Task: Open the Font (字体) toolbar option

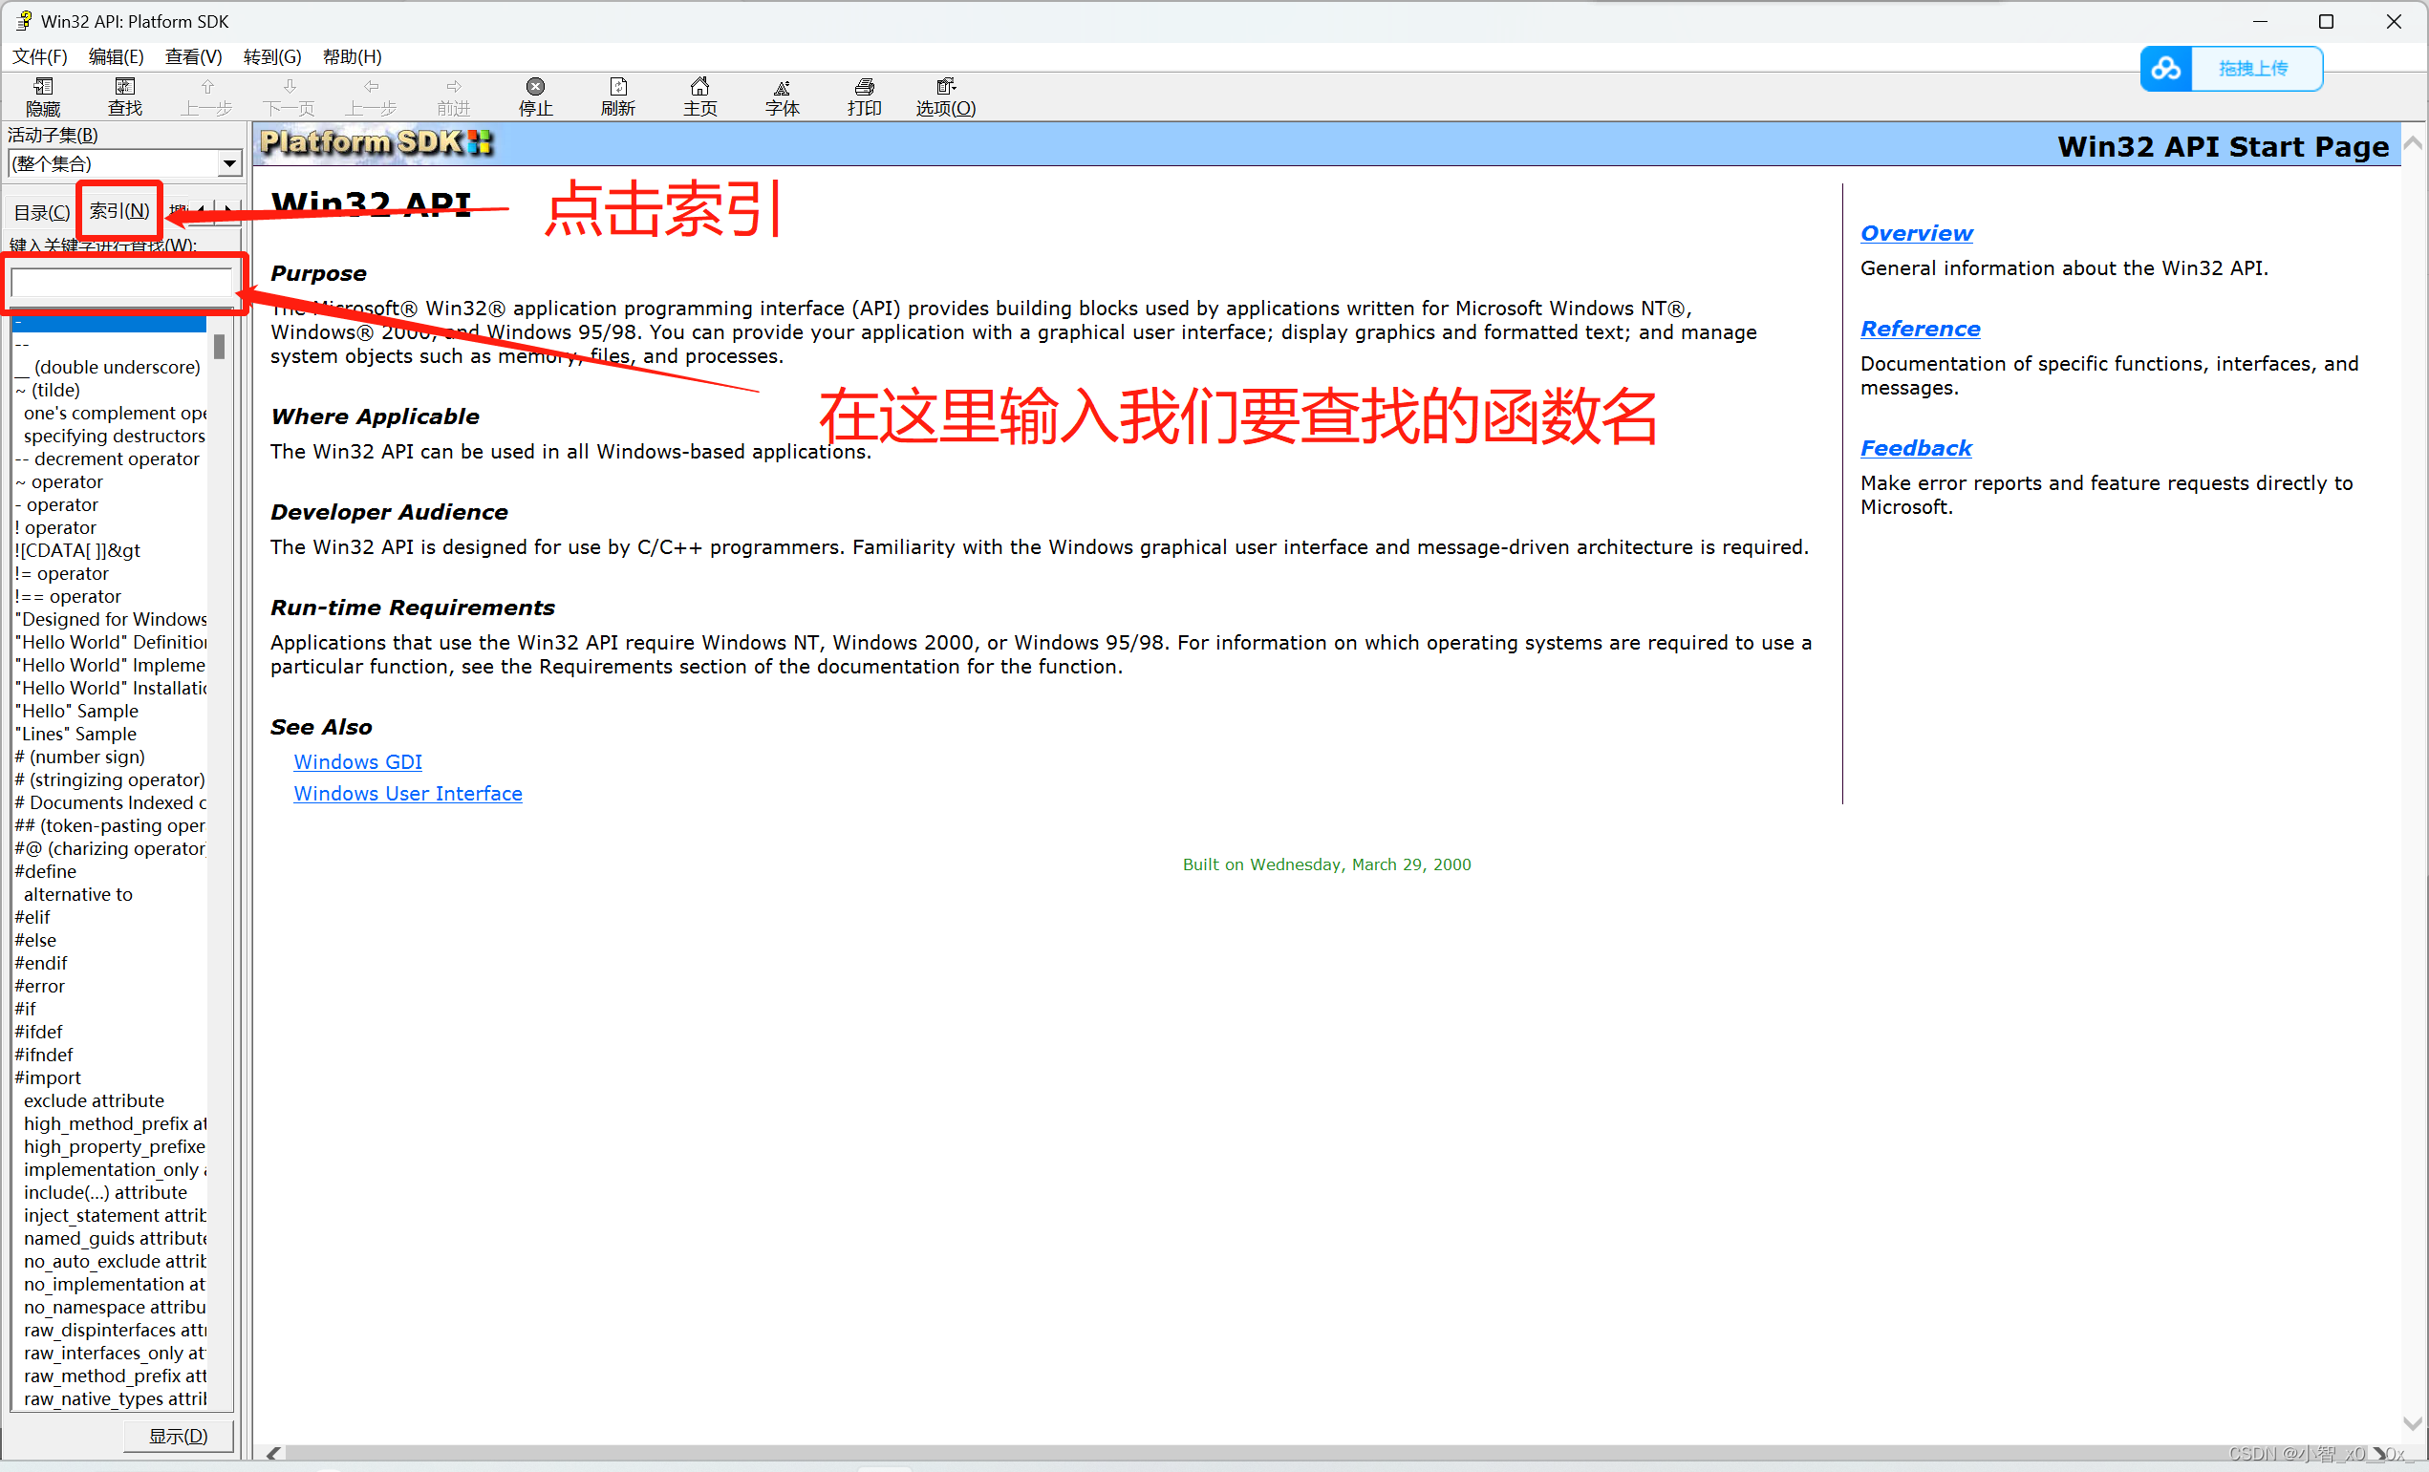Action: 782,96
